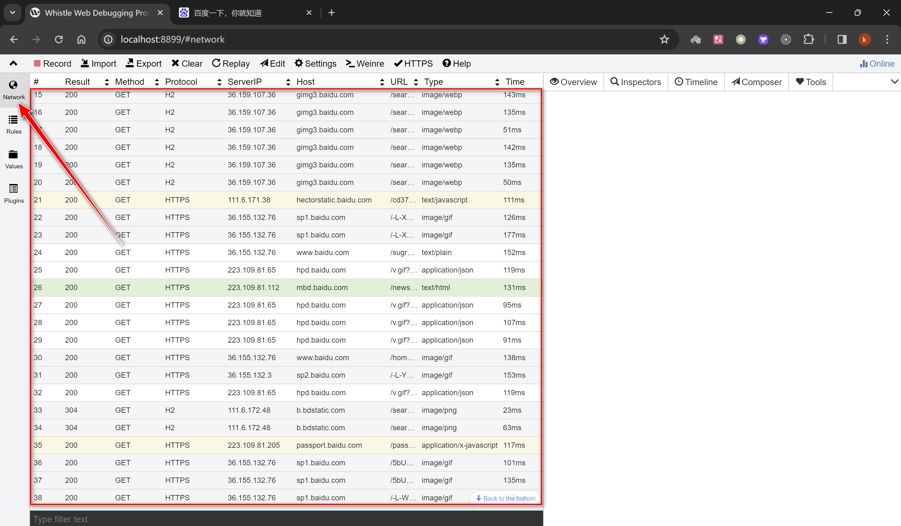The image size is (901, 526).
Task: Open Settings from the toolbar
Action: pos(315,64)
